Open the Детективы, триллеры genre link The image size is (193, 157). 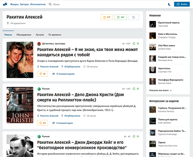coord(54,44)
